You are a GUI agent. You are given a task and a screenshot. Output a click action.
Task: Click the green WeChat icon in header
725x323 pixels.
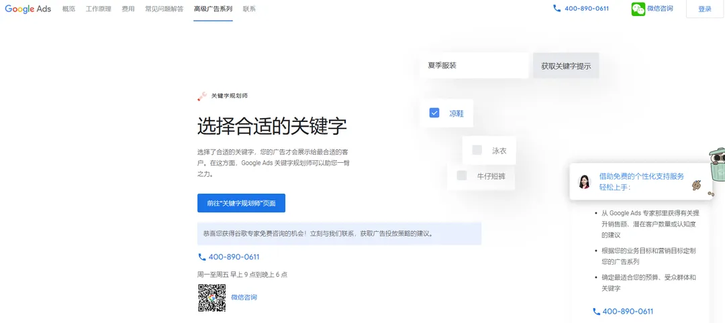point(638,9)
